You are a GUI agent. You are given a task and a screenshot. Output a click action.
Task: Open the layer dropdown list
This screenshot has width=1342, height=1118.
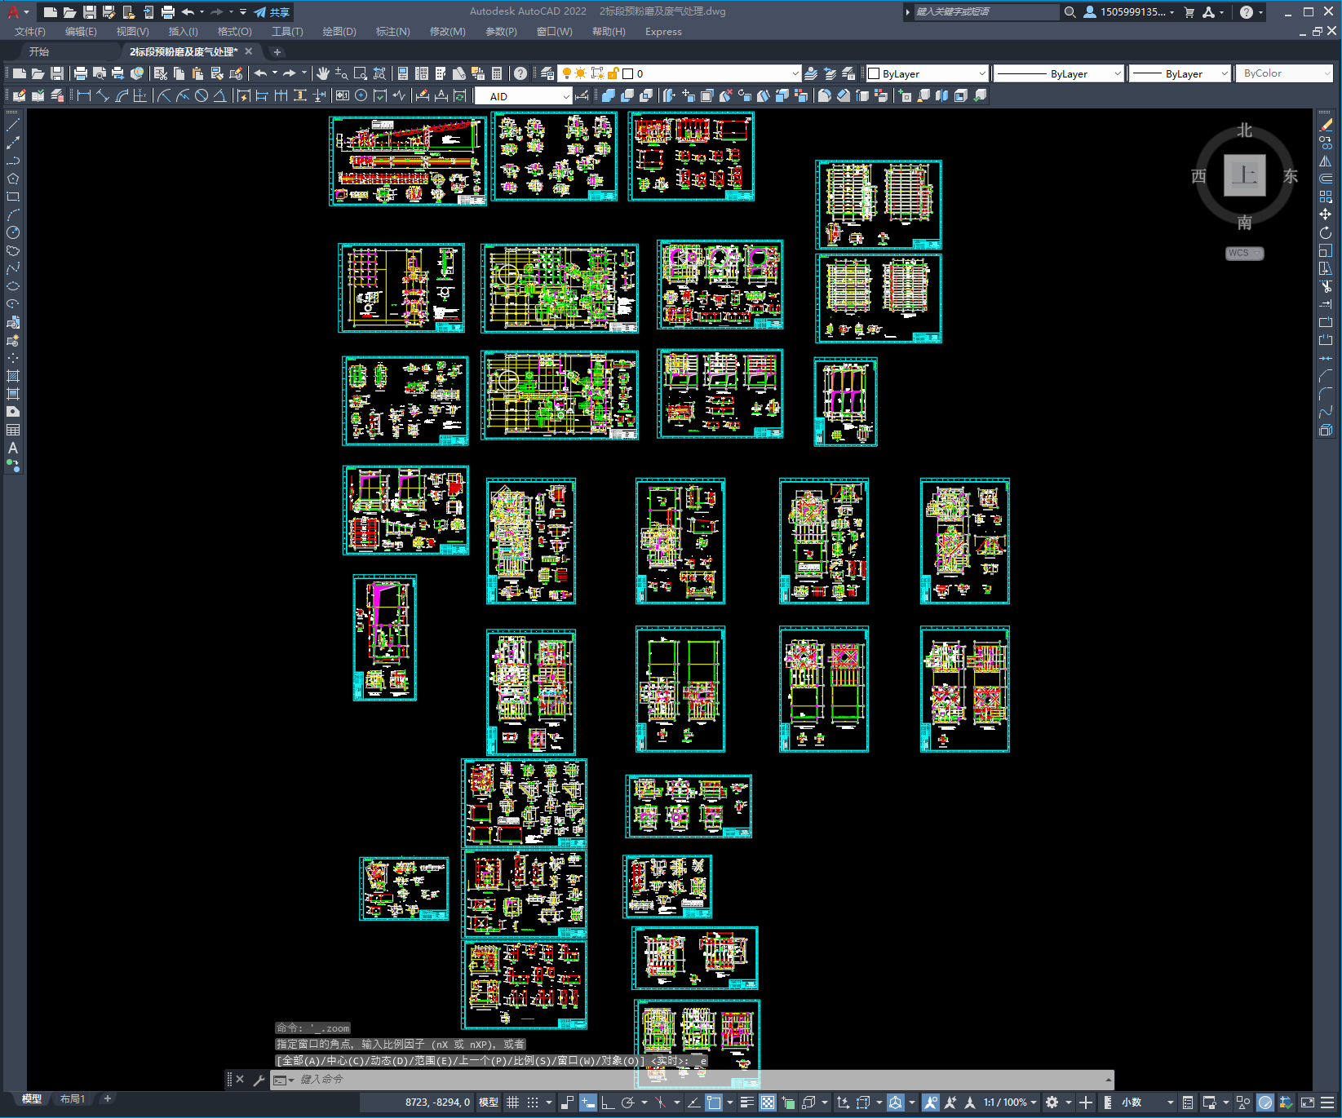coord(795,73)
